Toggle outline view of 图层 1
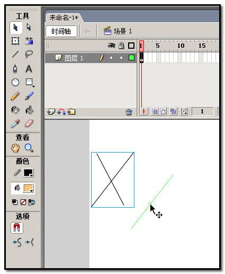The image size is (225, 274). pos(131,58)
